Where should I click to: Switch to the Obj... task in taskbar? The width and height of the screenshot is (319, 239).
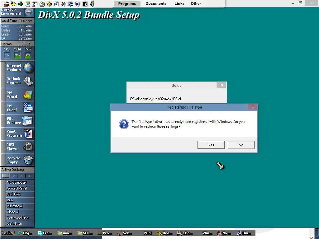pos(25,233)
